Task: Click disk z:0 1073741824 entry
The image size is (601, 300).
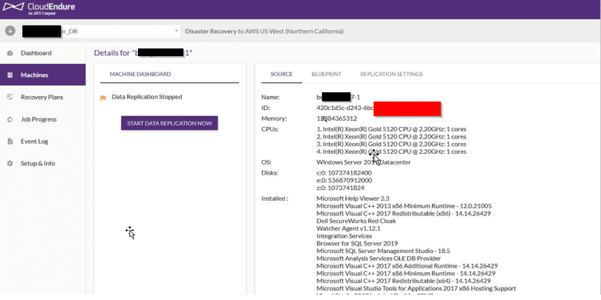Action: tap(341, 188)
